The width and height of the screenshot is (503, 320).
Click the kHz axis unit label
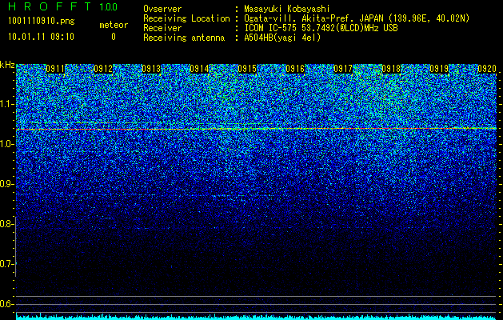7,65
